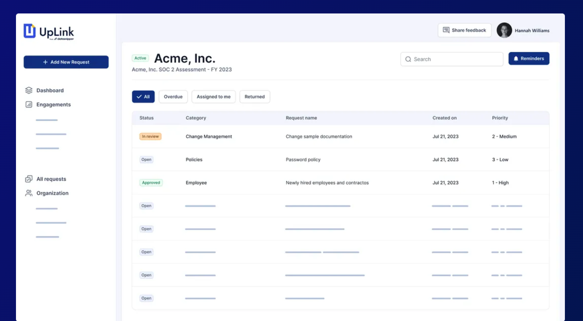
Task: Enable the Overdue filter
Action: [x=173, y=97]
